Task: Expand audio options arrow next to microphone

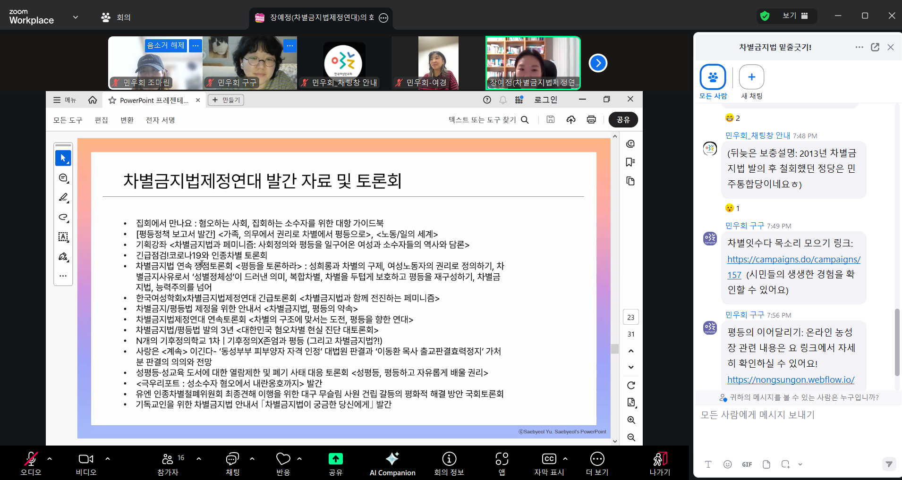Action: click(x=50, y=459)
